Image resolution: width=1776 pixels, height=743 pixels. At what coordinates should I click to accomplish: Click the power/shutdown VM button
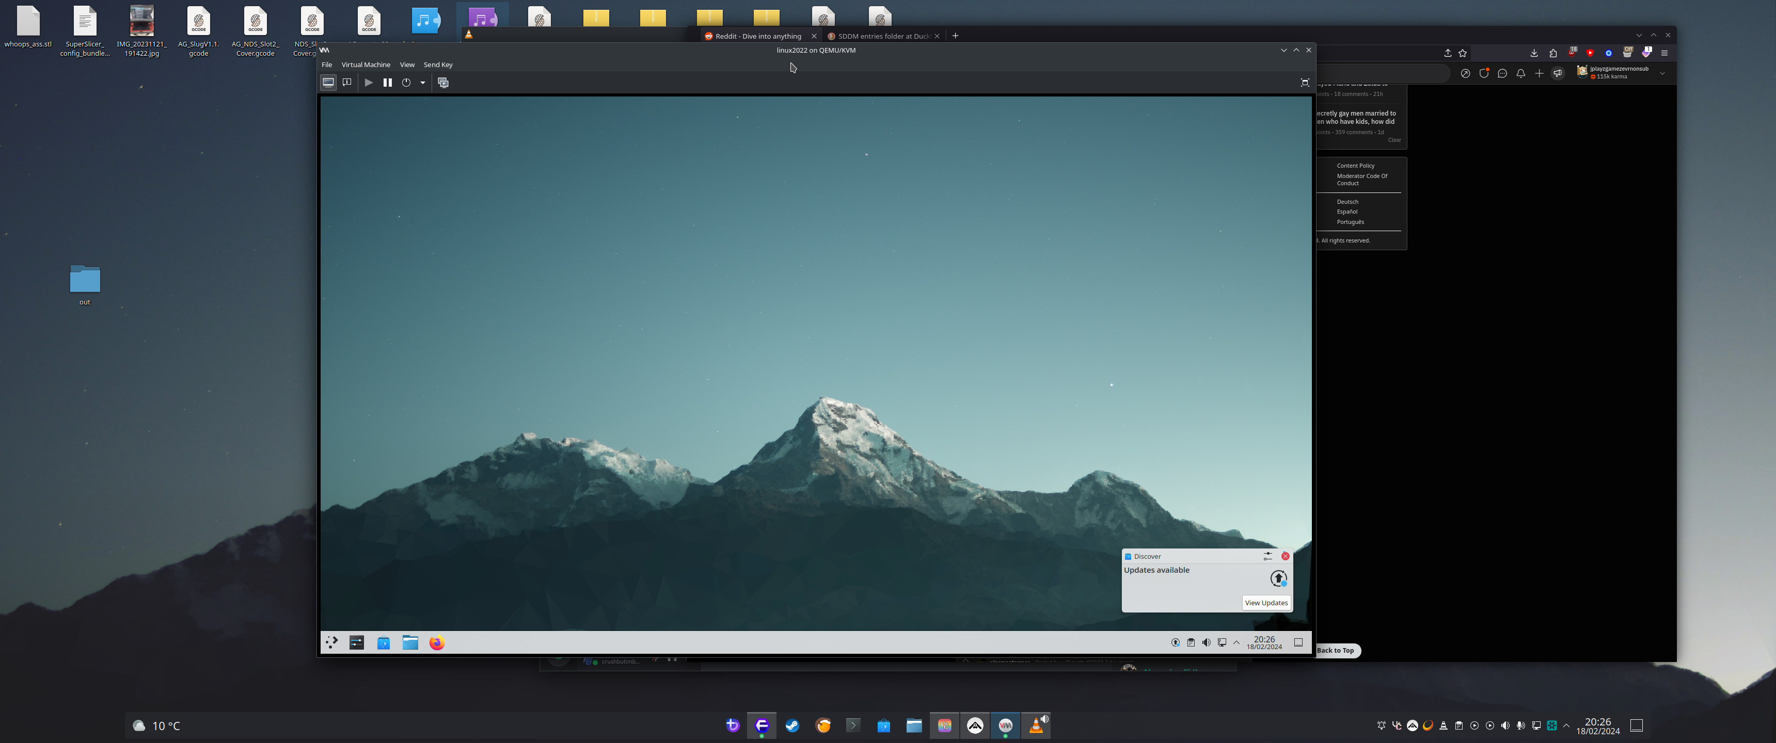[406, 83]
